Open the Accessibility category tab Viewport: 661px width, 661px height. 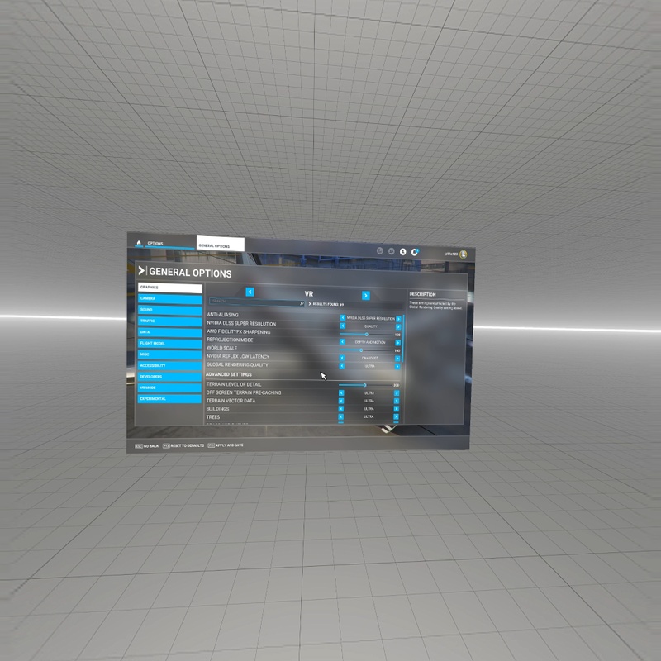(170, 365)
